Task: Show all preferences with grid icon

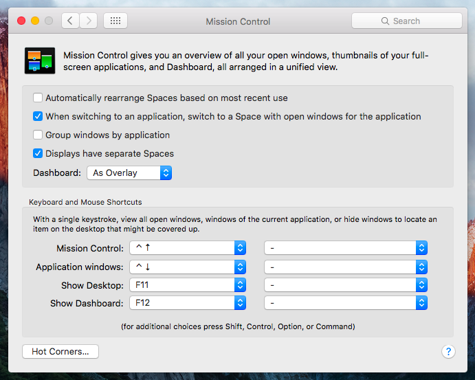Action: (115, 21)
